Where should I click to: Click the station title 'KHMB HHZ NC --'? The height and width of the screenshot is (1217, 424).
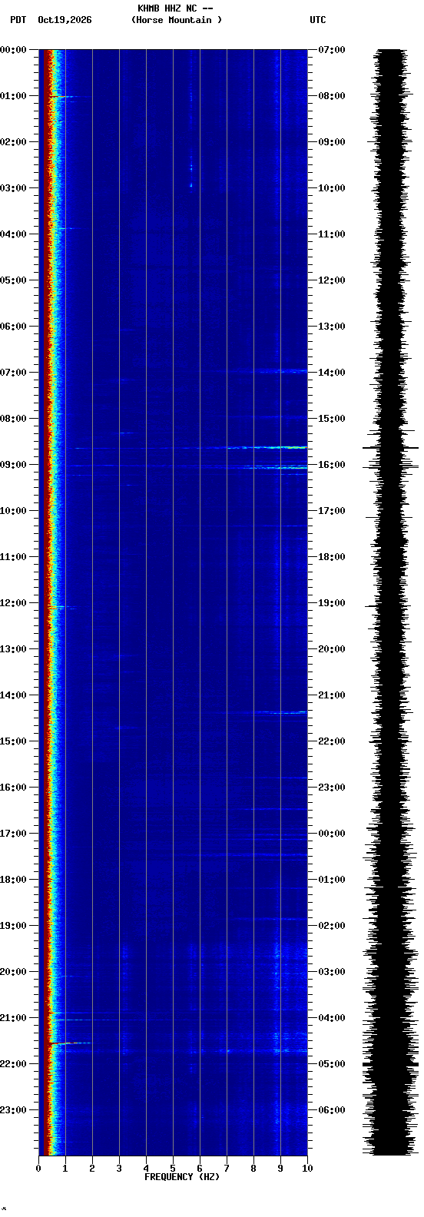point(175,8)
